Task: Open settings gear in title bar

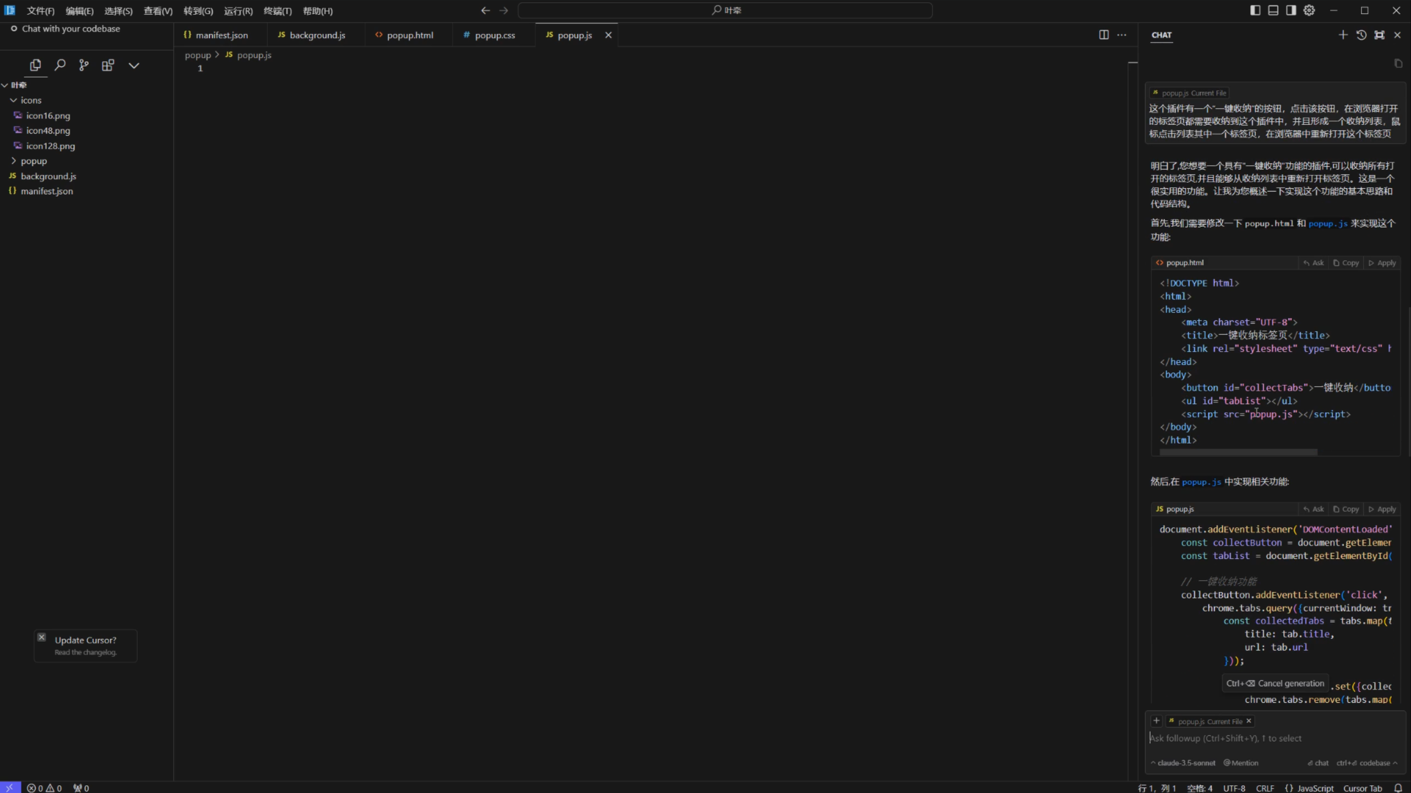Action: coord(1309,10)
